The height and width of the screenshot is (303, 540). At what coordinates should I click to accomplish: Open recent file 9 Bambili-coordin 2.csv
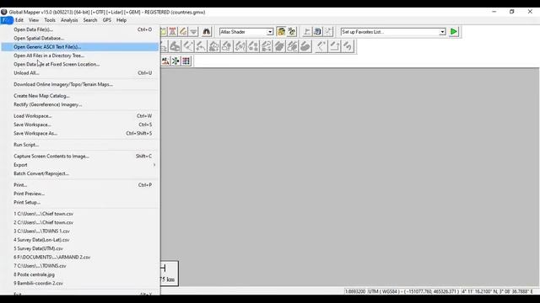point(80,283)
